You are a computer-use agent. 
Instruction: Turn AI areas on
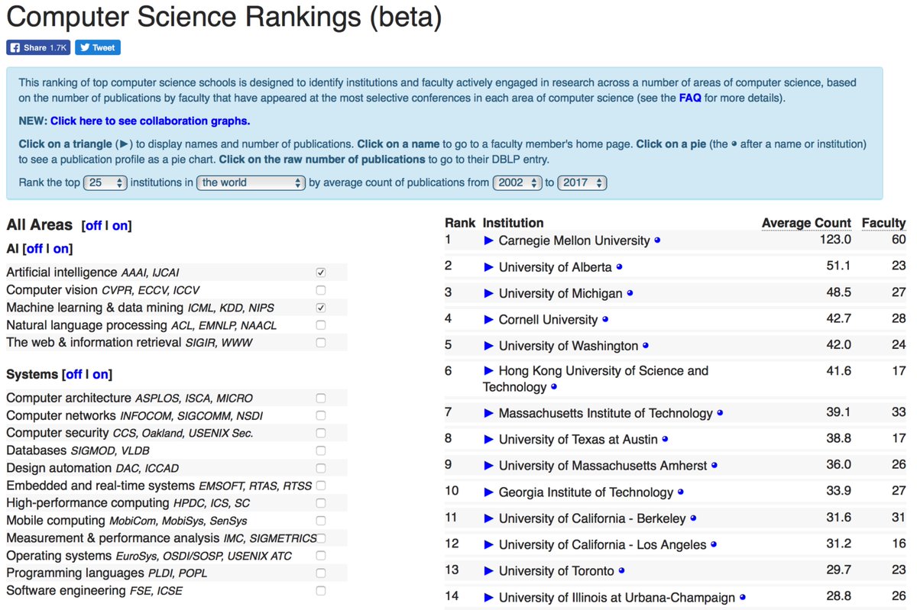(x=61, y=249)
